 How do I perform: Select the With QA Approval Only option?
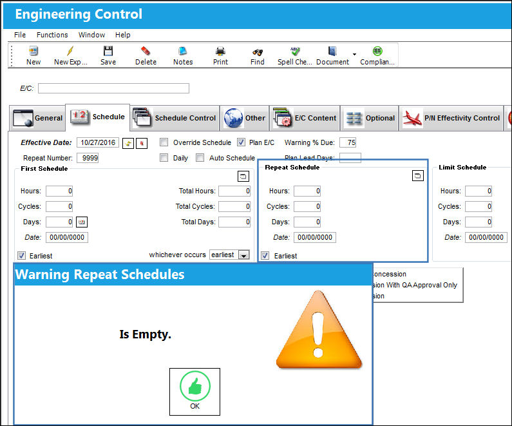pos(415,285)
